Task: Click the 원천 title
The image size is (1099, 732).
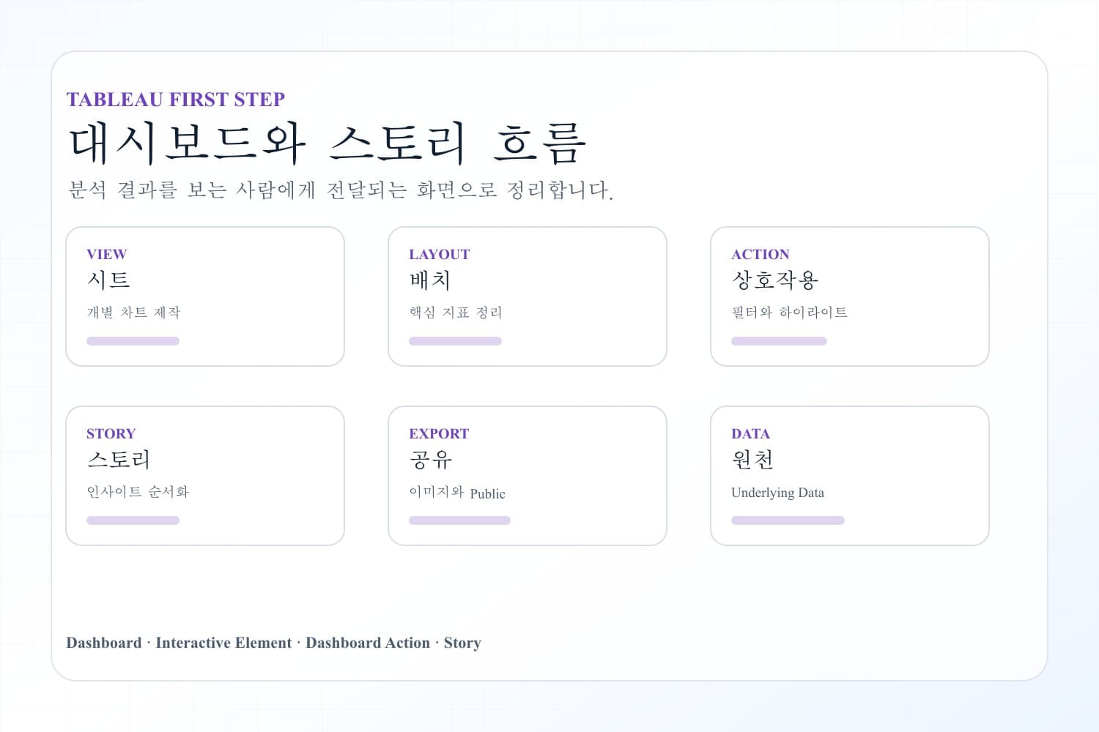Action: click(x=752, y=459)
